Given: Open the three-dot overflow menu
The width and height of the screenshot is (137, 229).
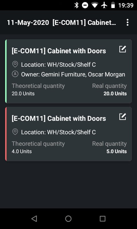Looking at the screenshot, I should [128, 23].
